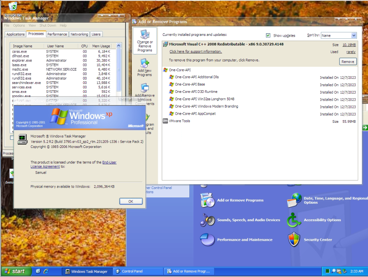Viewport: 368px width, 277px height.
Task: Select the csrss.exe process row
Action: (x=63, y=51)
